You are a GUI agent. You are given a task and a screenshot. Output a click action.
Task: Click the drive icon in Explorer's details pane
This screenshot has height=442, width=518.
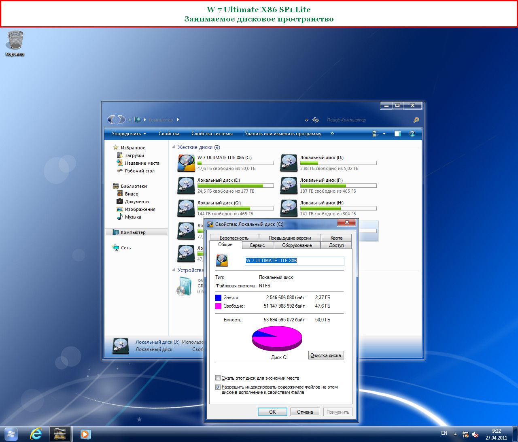121,346
